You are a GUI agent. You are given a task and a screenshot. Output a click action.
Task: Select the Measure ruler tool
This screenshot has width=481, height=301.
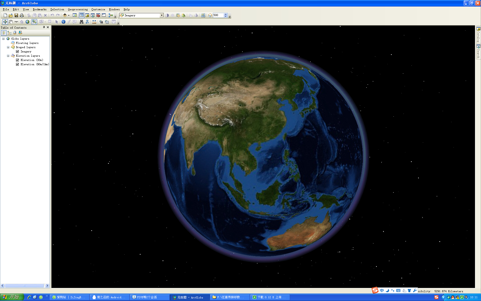click(x=94, y=22)
